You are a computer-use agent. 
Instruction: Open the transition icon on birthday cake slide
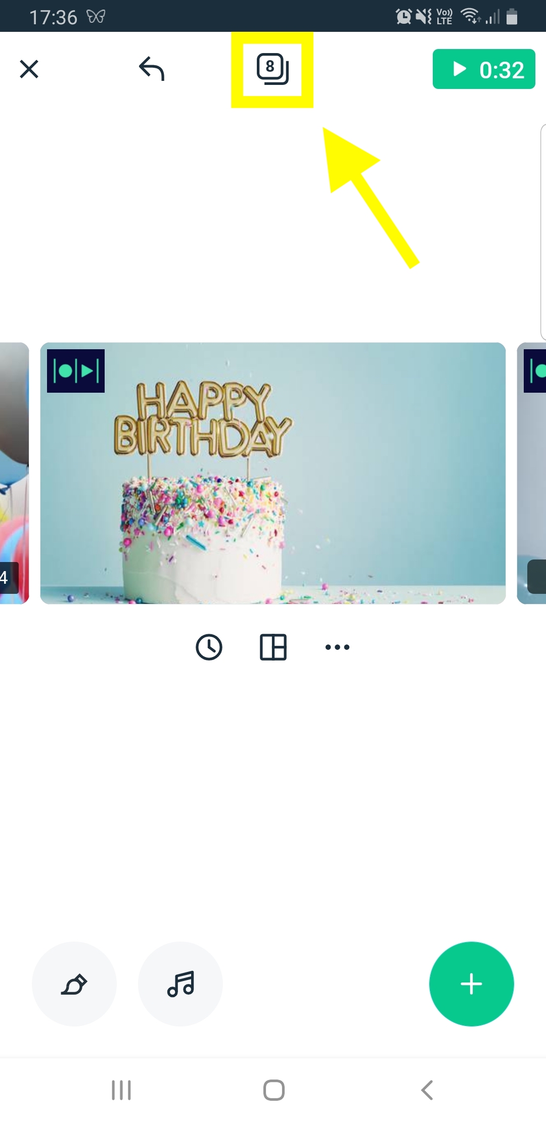coord(76,371)
